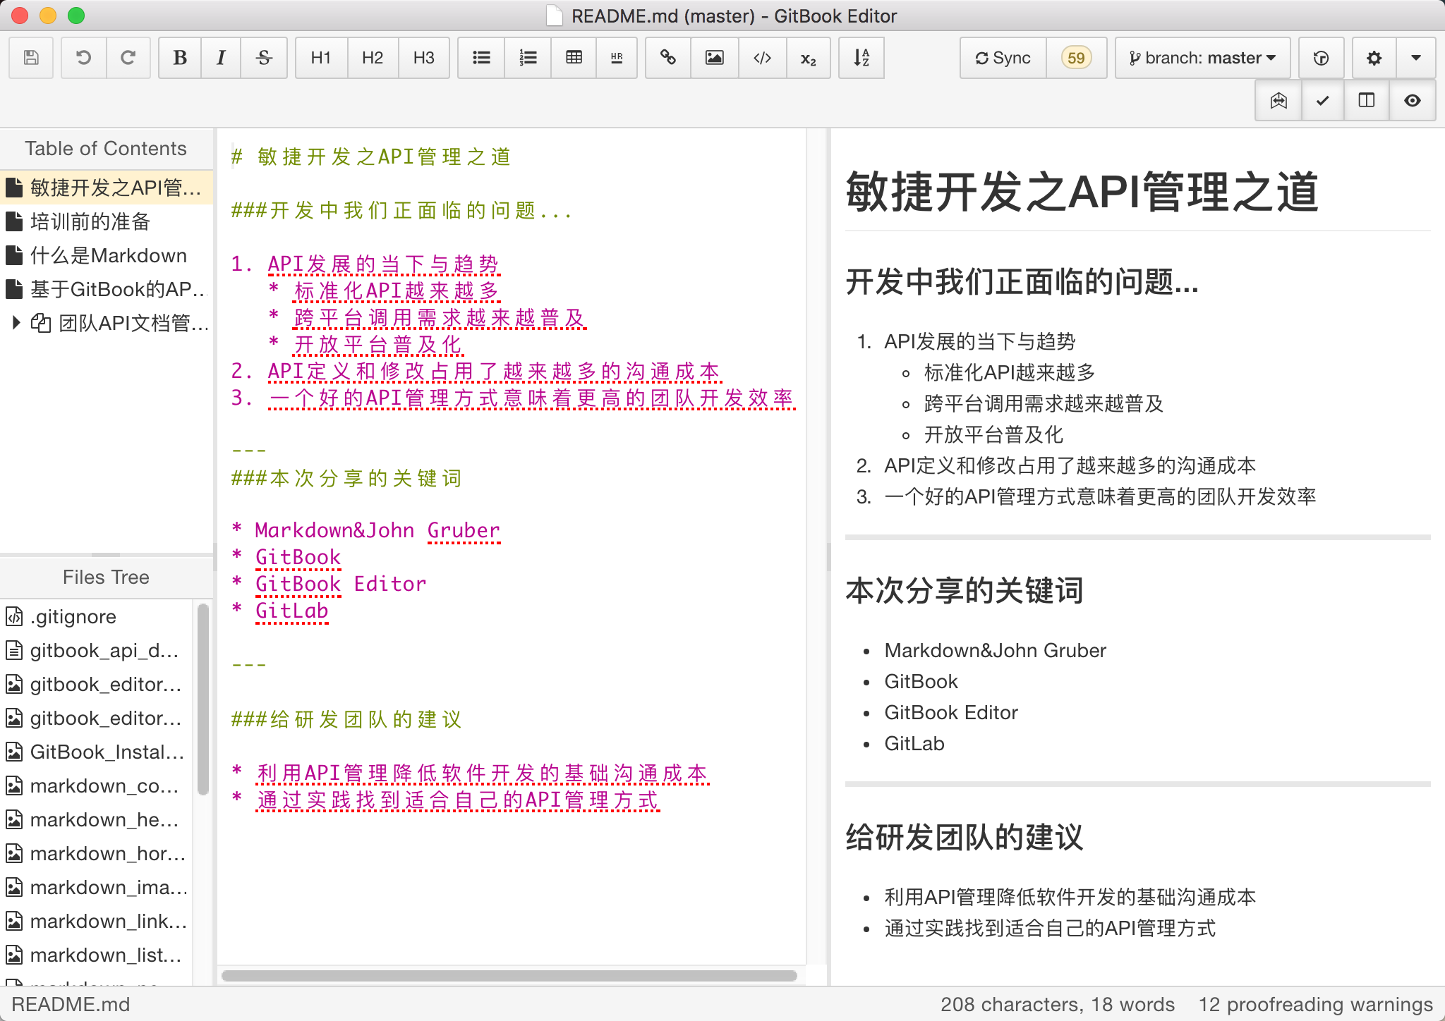
Task: Open the markdown_hor... file
Action: [x=96, y=853]
